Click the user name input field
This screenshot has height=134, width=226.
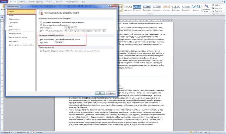click(x=68, y=39)
